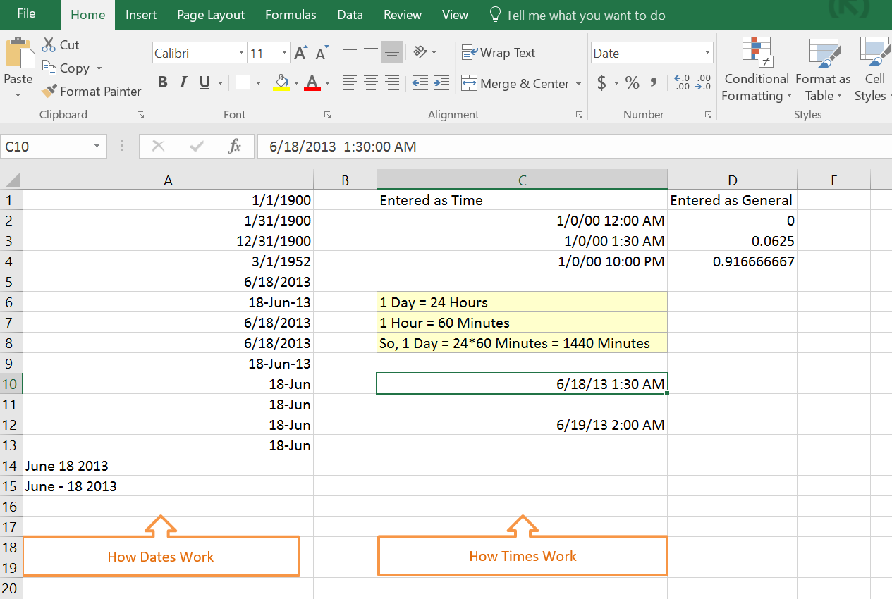
Task: Click the Format Painter brush icon
Action: [x=49, y=92]
